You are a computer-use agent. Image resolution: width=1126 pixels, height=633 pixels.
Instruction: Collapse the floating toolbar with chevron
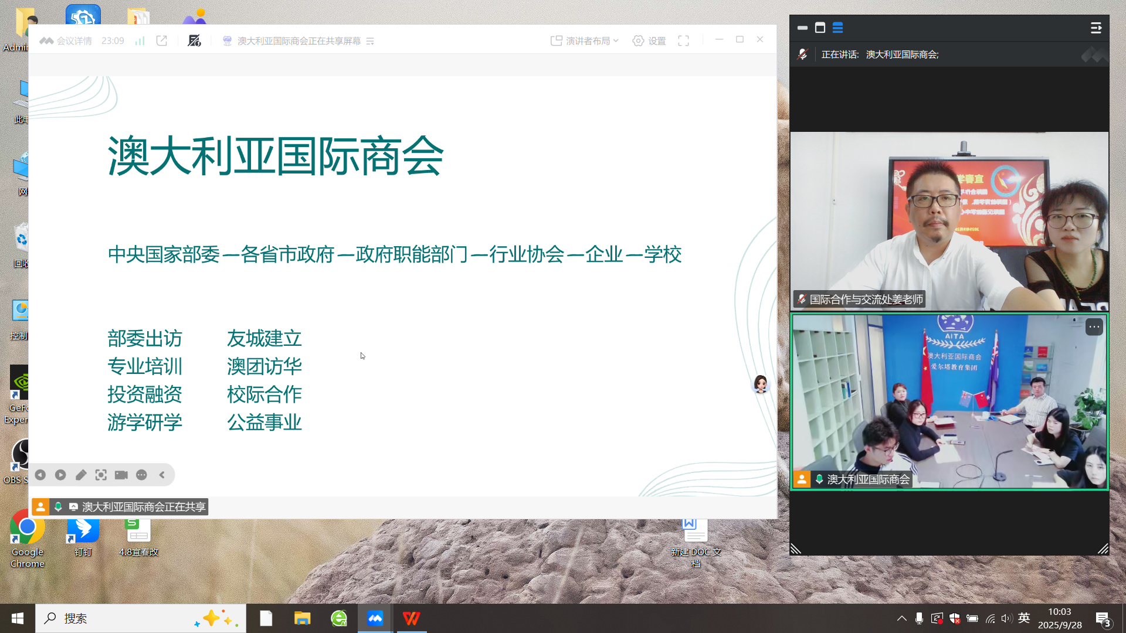tap(162, 475)
